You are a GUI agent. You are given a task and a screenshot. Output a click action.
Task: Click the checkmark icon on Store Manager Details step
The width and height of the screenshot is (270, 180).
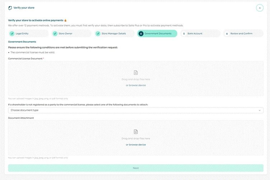(98, 33)
